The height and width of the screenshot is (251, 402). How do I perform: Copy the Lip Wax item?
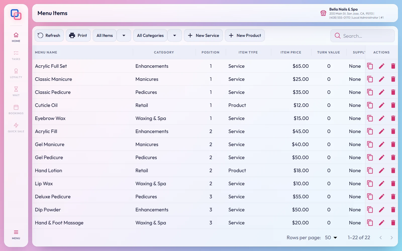(x=370, y=183)
